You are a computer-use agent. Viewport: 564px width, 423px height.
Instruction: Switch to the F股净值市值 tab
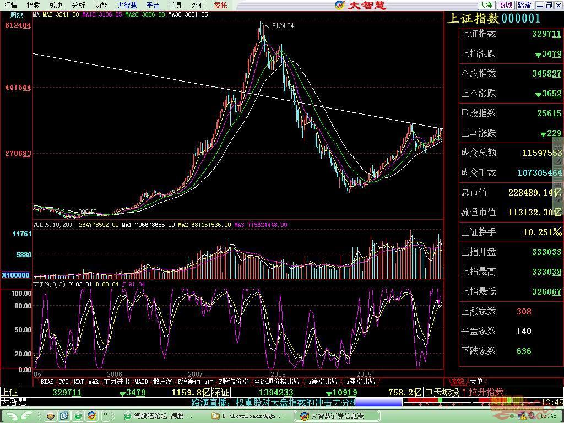(196, 382)
